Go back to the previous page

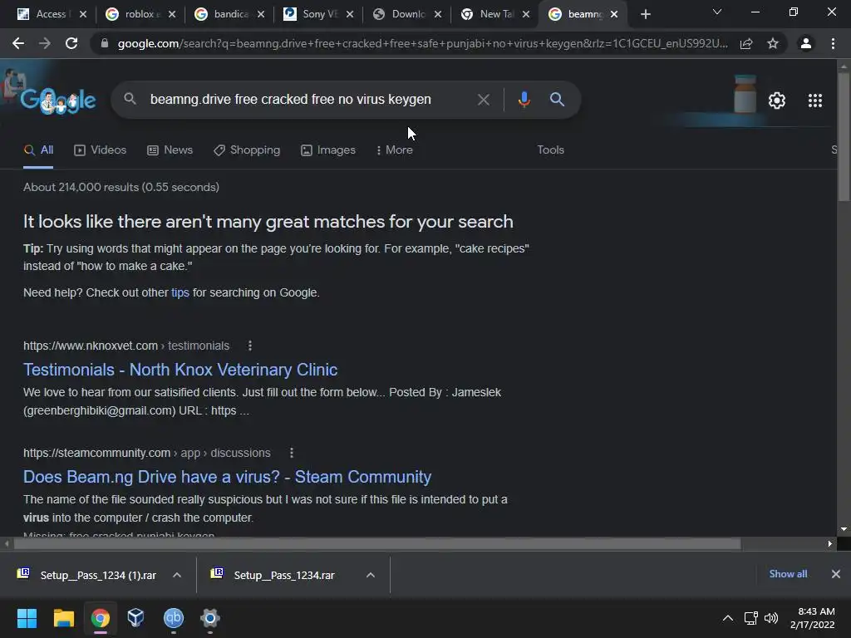[18, 43]
